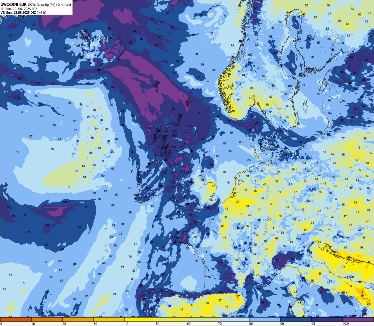Viewport: 374px width, 326px height.
Task: Click the 'IT: Sun. 22. 06. 2025 00Z' line
Action: point(19,9)
